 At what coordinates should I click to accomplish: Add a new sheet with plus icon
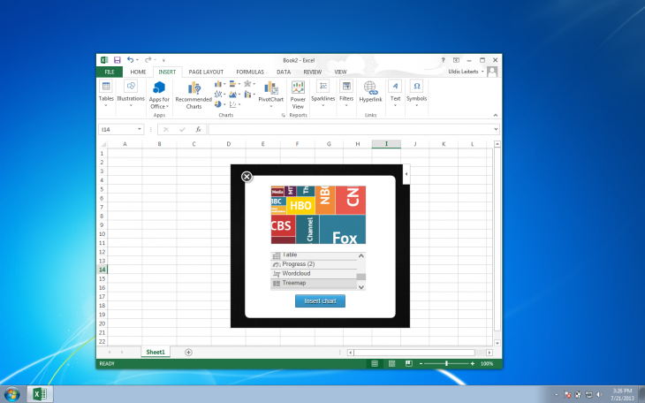188,352
